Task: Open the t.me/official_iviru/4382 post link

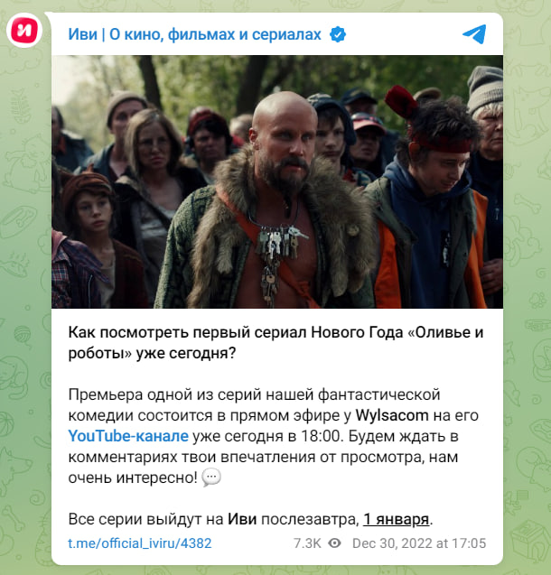Action: coord(140,543)
